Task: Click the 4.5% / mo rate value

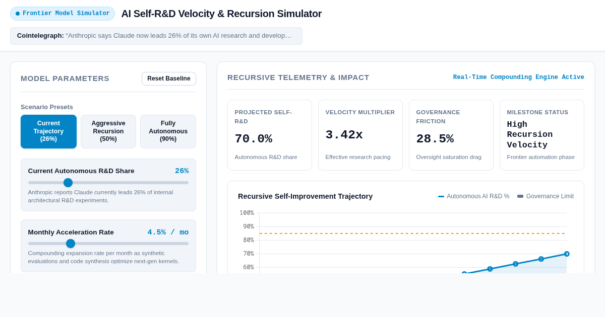Action: pos(168,232)
